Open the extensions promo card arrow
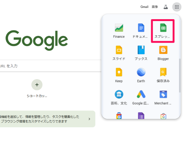 point(89,119)
